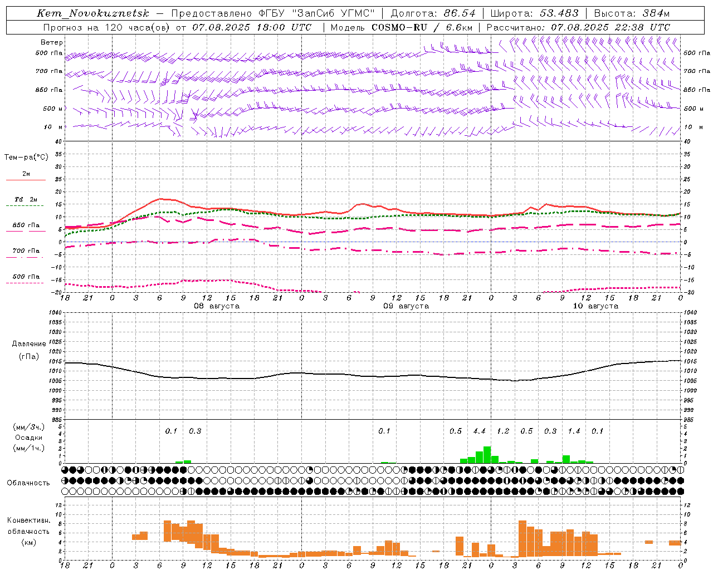Screen dimensions: 713x570
Task: Click the 'Рассчитано: 07.08.2025 22:38 UTC' text
Action: (578, 27)
